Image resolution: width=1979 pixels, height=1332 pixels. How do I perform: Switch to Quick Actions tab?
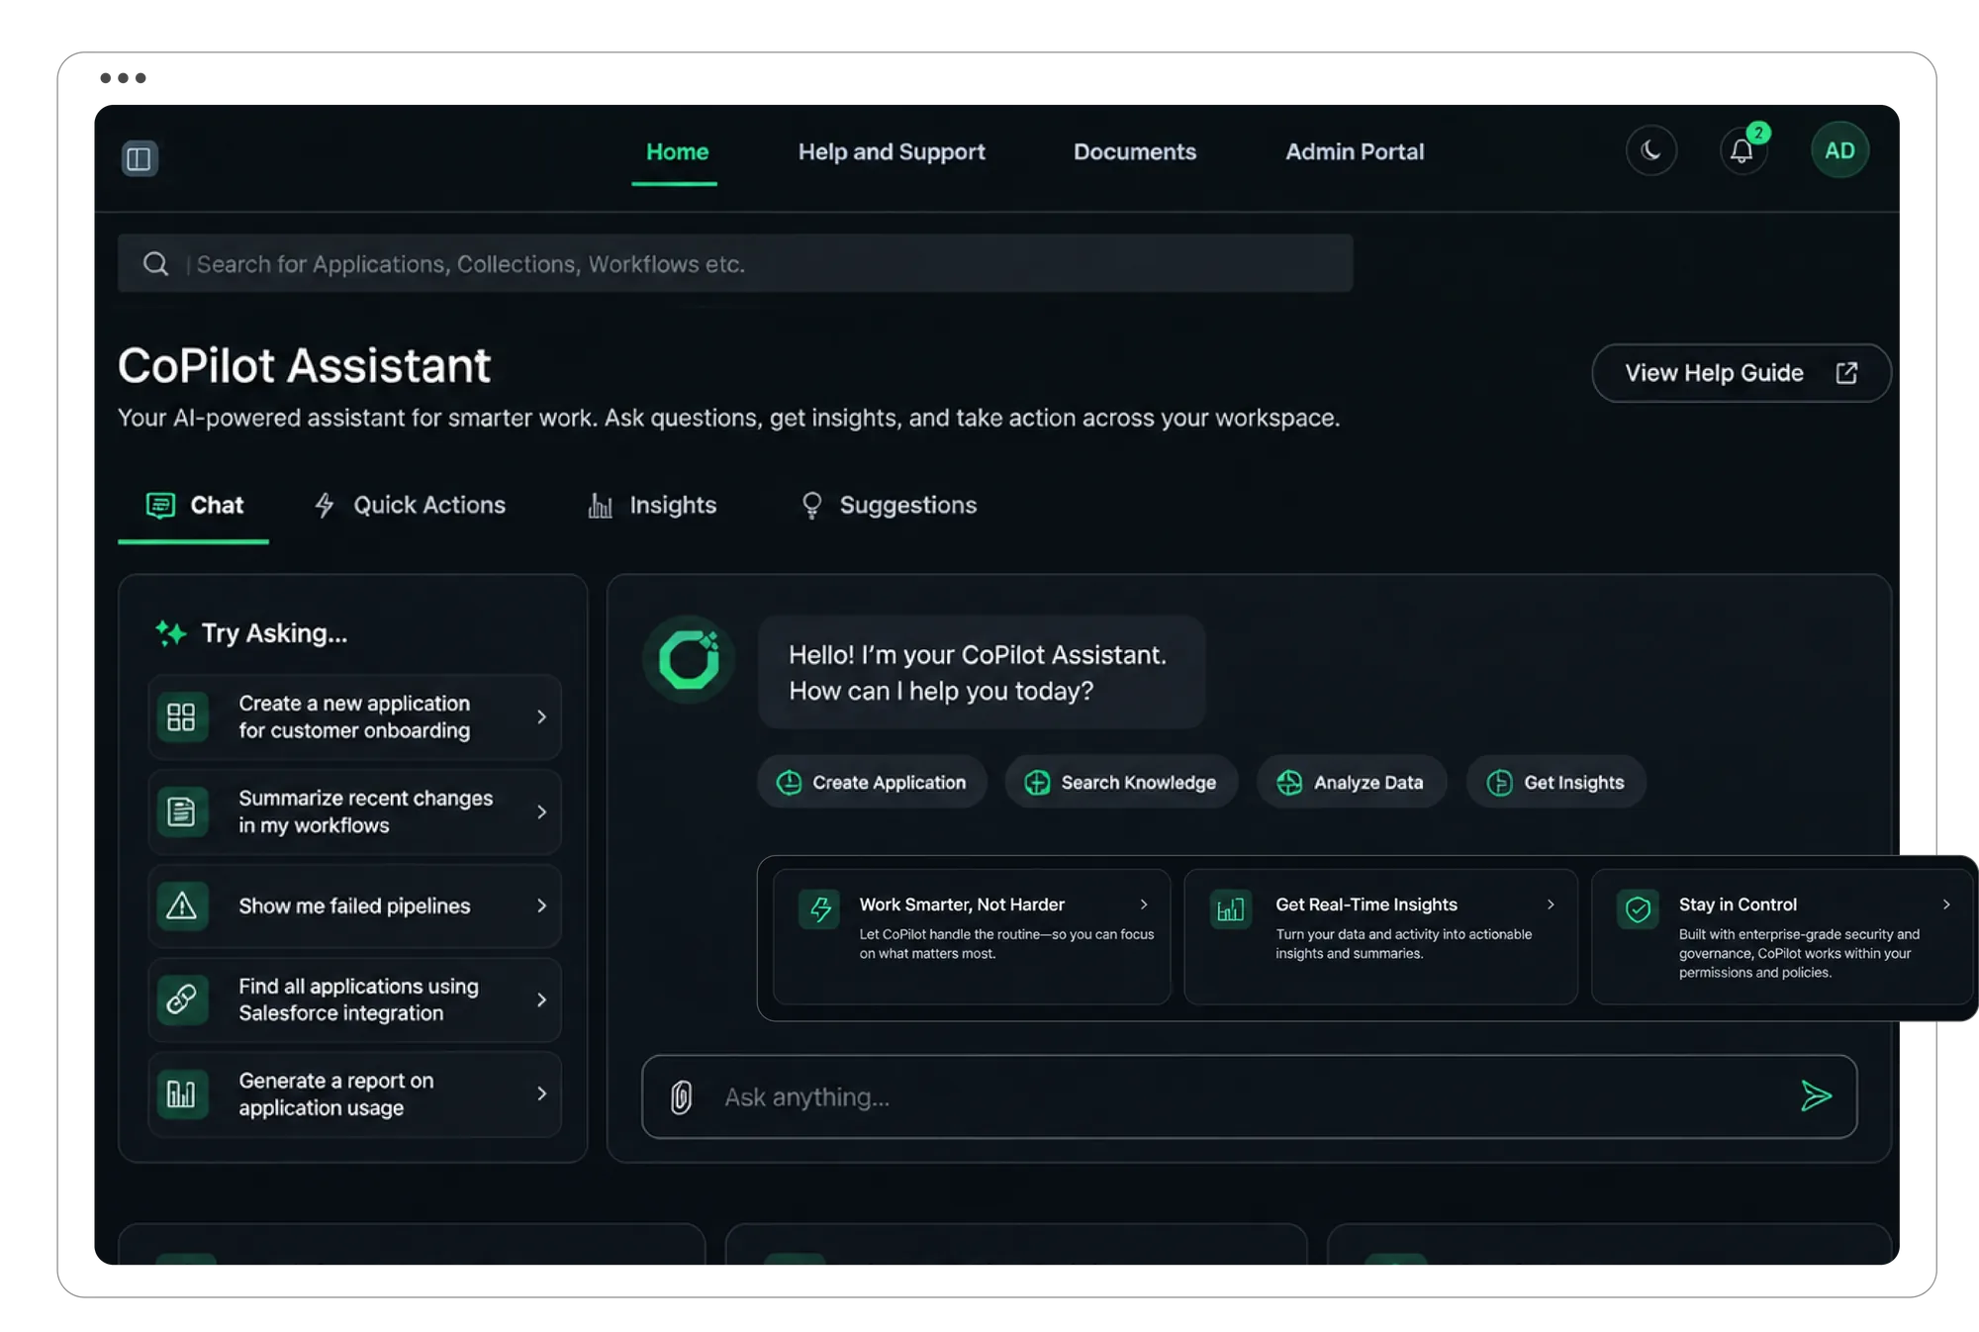coord(410,506)
